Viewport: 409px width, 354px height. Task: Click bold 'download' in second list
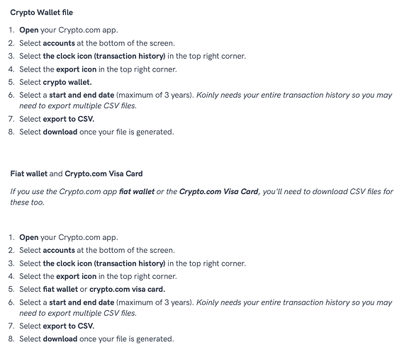(60, 339)
